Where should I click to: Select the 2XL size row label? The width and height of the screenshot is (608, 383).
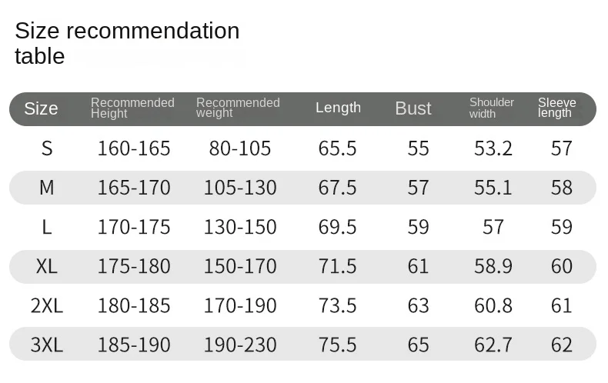coord(47,306)
